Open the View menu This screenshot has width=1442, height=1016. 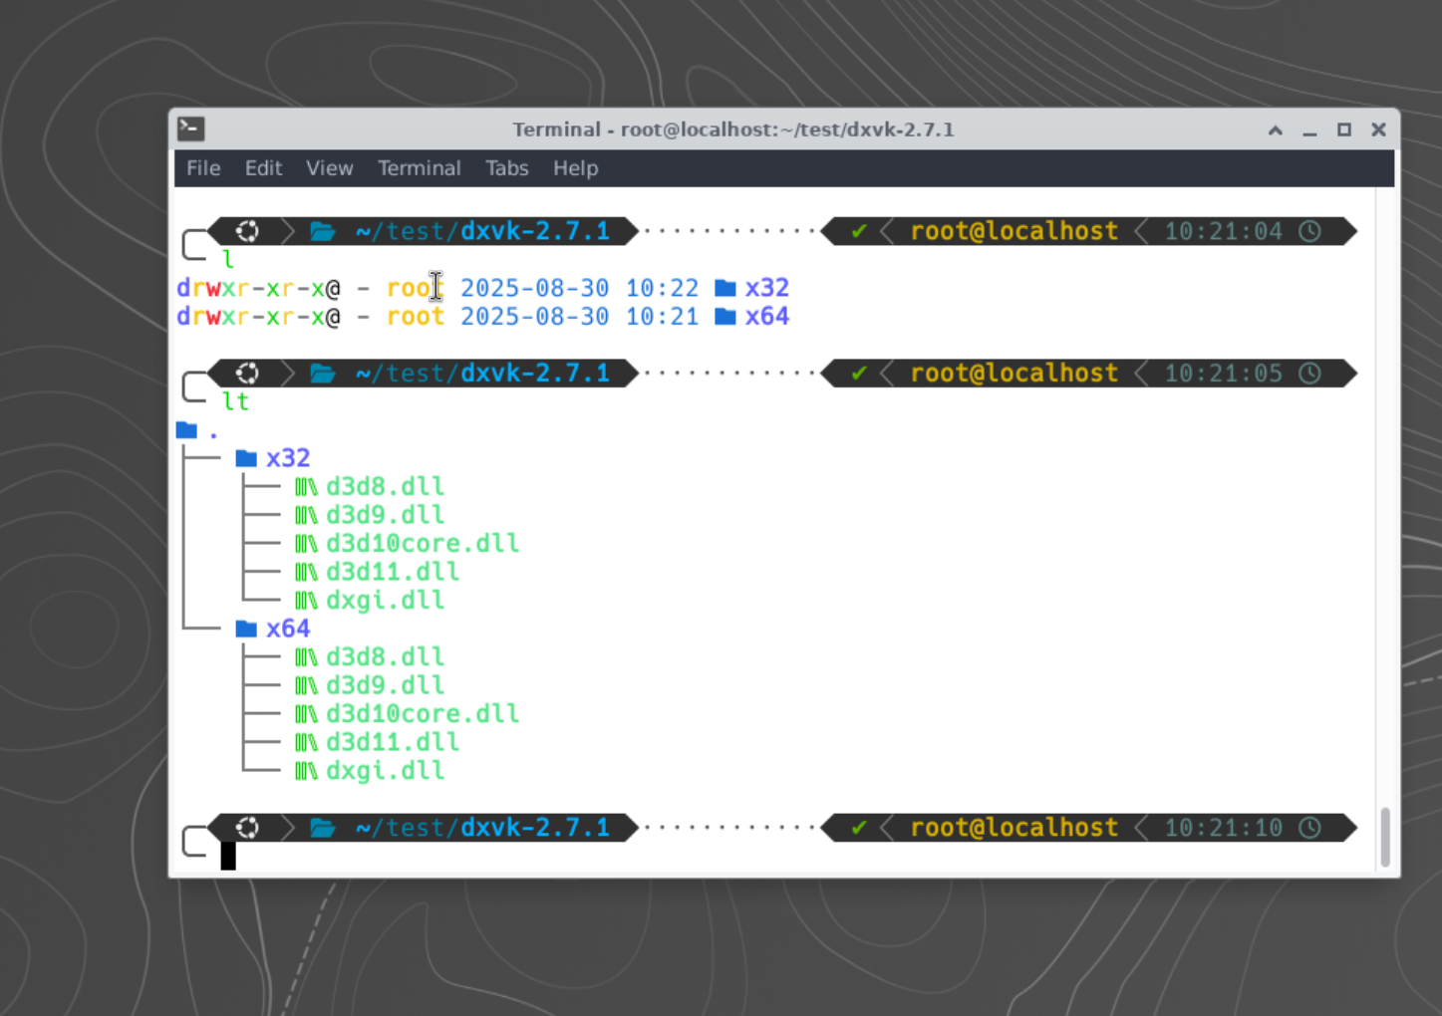(x=329, y=168)
